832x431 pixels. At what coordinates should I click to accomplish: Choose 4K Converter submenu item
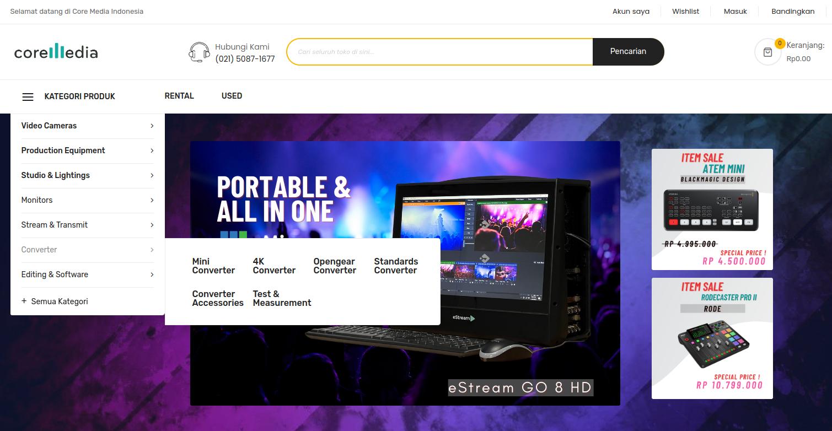274,266
